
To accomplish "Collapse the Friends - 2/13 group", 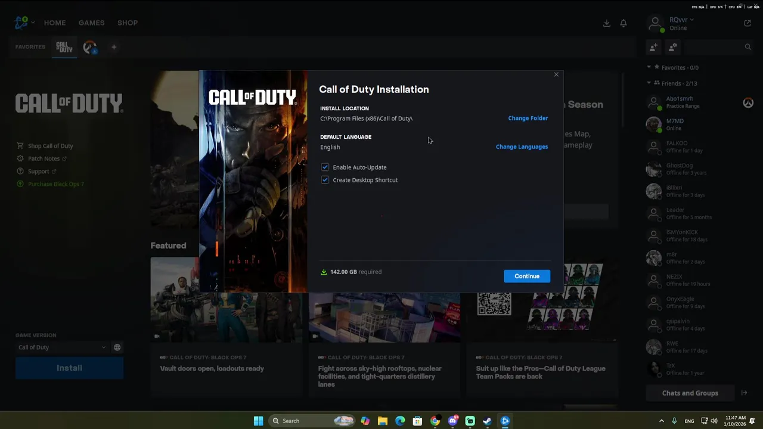I will click(649, 83).
